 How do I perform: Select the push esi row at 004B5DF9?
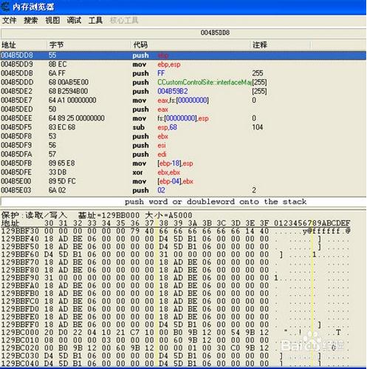[183, 146]
